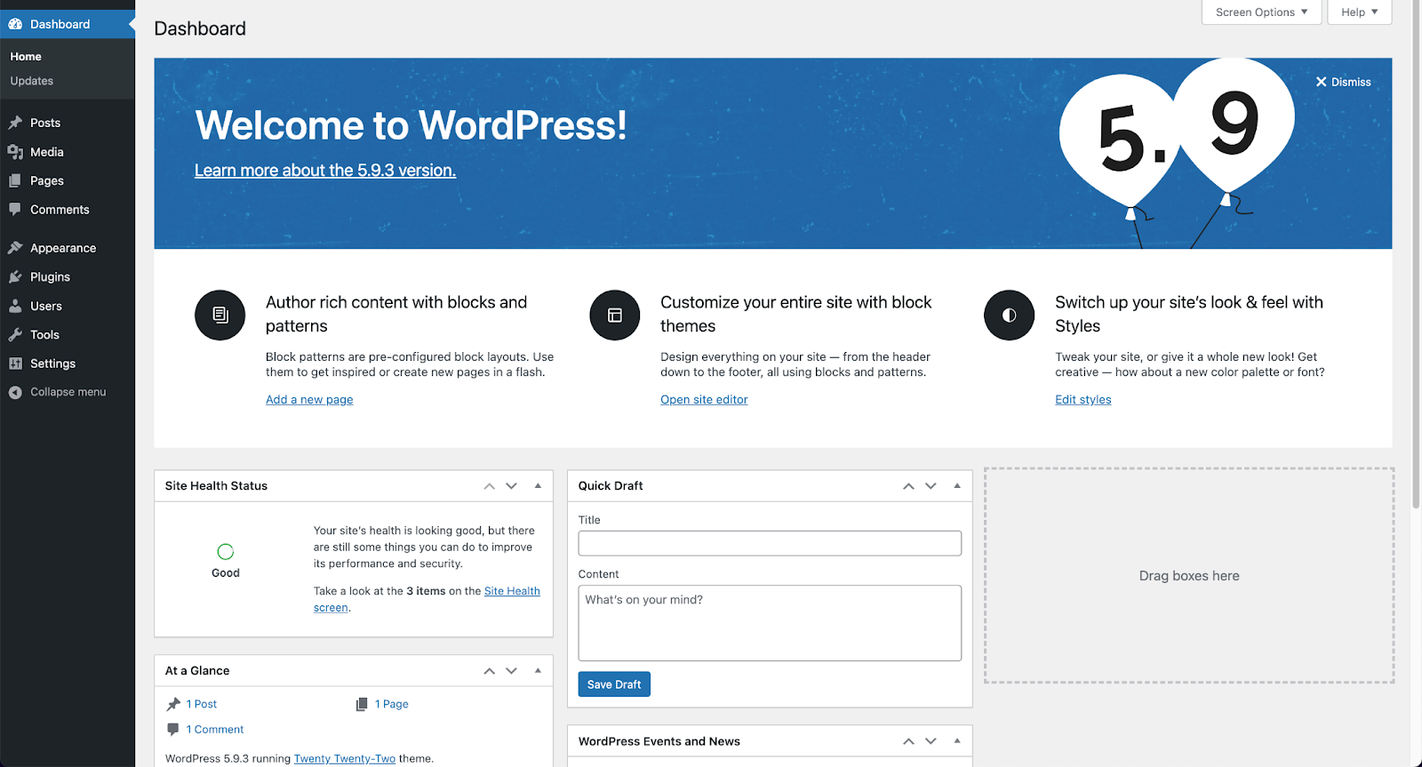Image resolution: width=1422 pixels, height=767 pixels.
Task: Click the Posts pushpin icon
Action: coord(15,123)
